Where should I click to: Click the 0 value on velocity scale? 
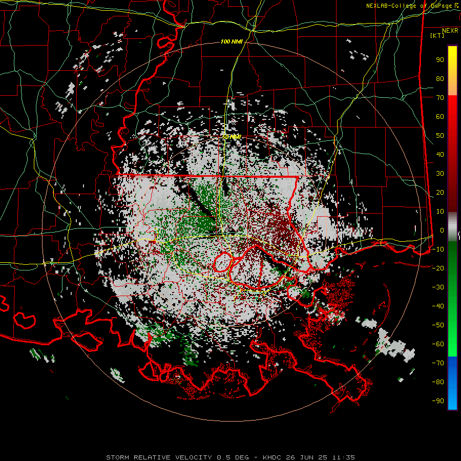(442, 230)
